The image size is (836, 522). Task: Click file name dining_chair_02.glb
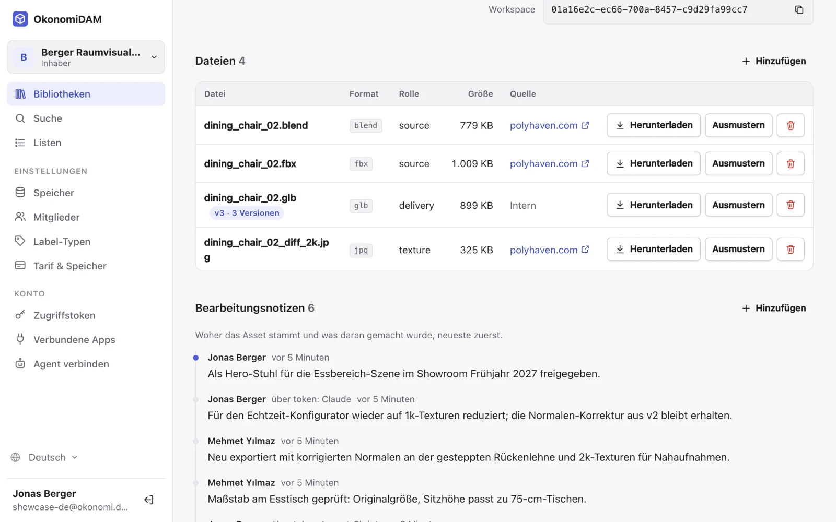pyautogui.click(x=250, y=198)
